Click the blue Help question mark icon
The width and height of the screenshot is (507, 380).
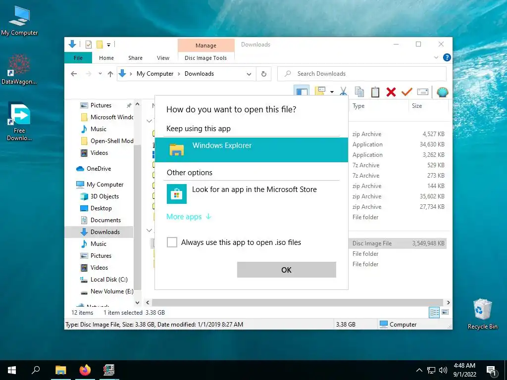(447, 57)
